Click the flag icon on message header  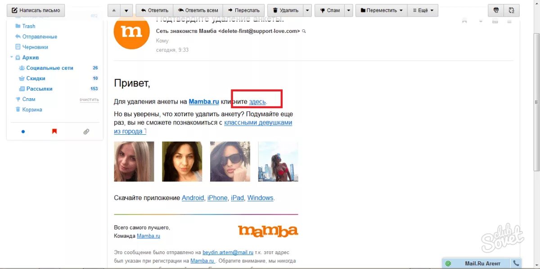coord(464,21)
